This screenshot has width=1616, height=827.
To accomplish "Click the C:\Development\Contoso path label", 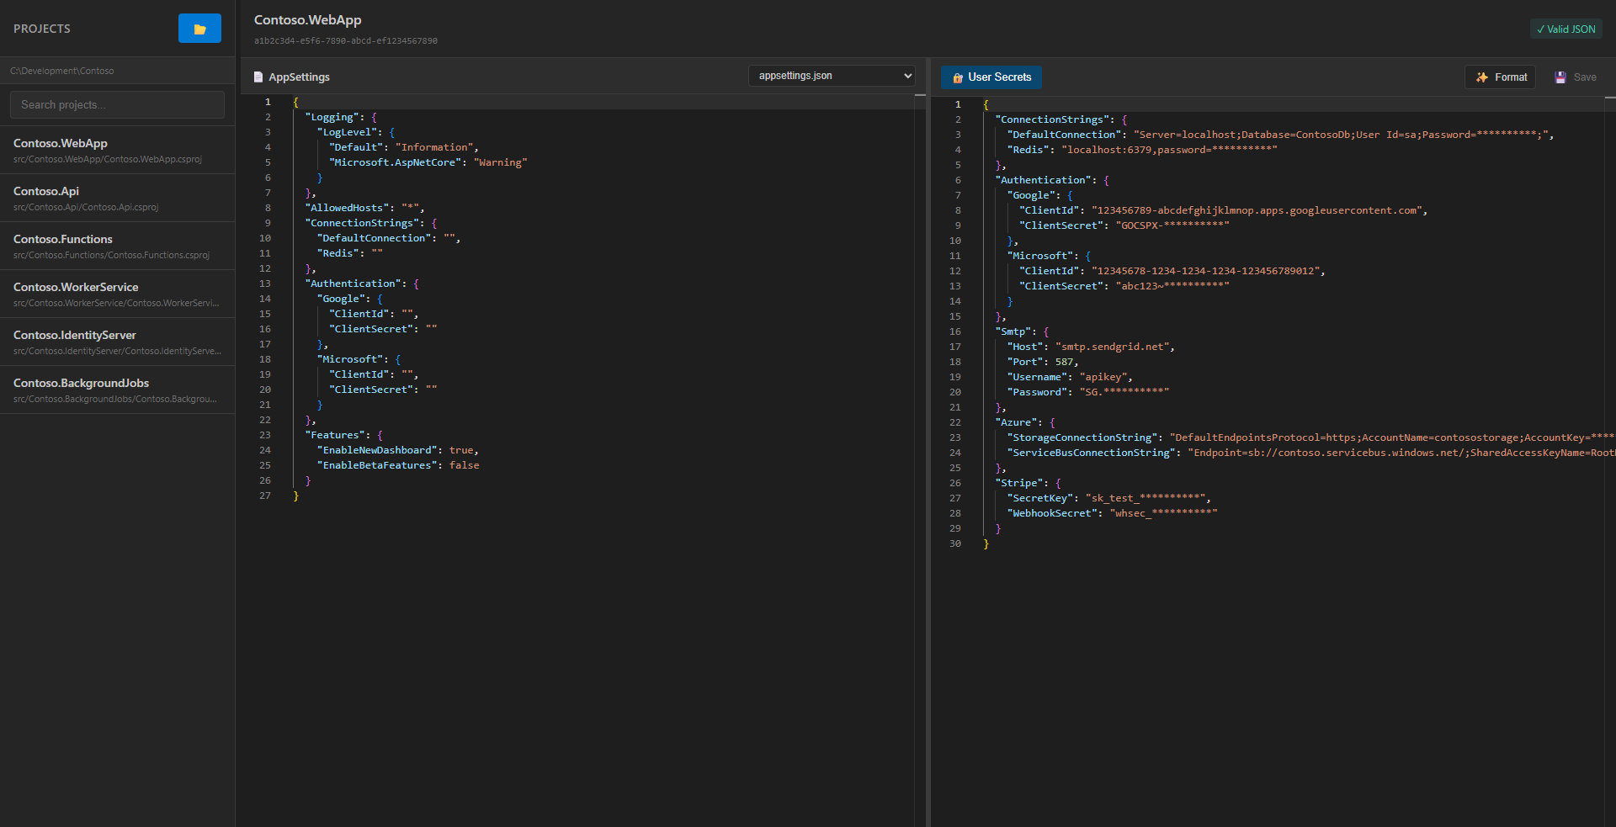I will (x=62, y=71).
